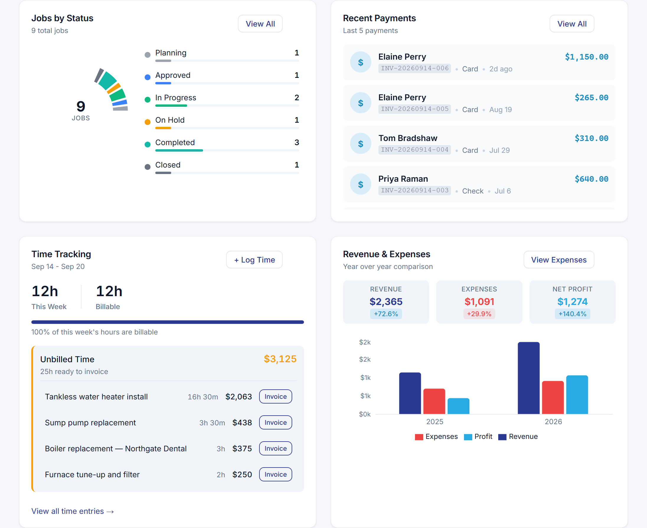Click invoice tag INV-20260914-006

click(x=414, y=68)
